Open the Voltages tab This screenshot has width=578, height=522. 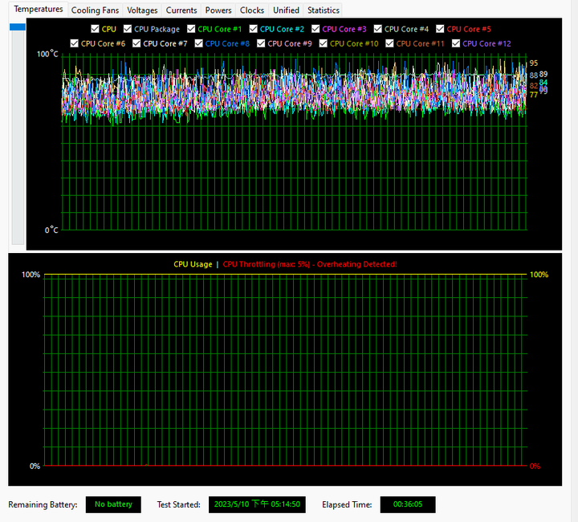pos(142,10)
